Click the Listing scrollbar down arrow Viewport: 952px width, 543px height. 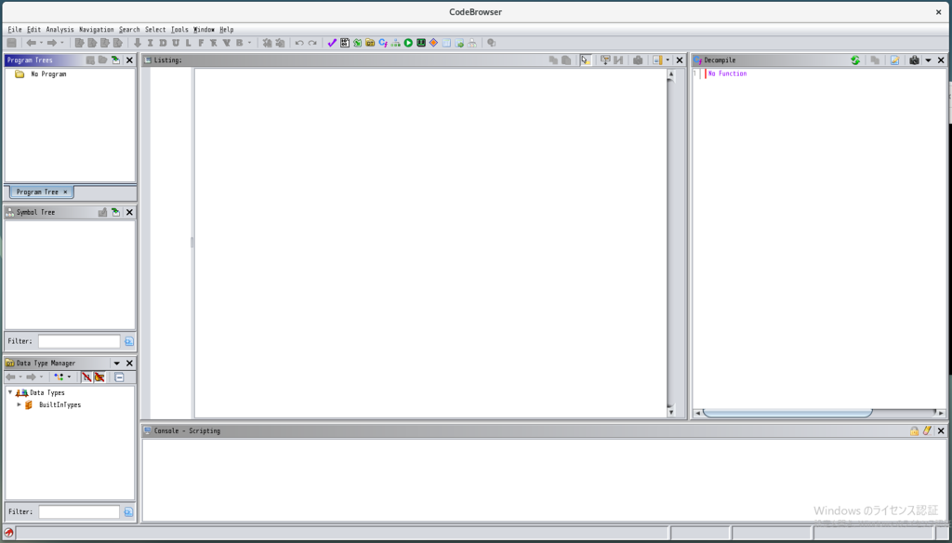click(671, 413)
